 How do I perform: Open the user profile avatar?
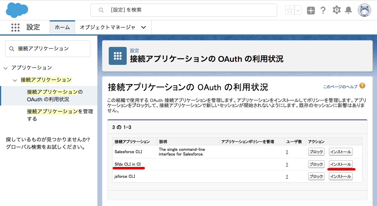click(364, 10)
